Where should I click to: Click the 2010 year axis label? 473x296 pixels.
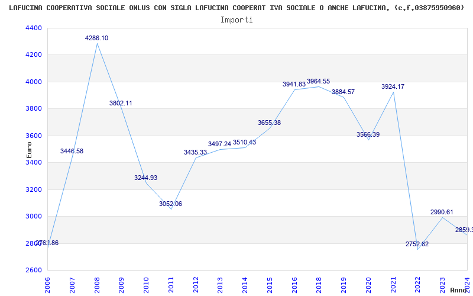tap(146, 285)
